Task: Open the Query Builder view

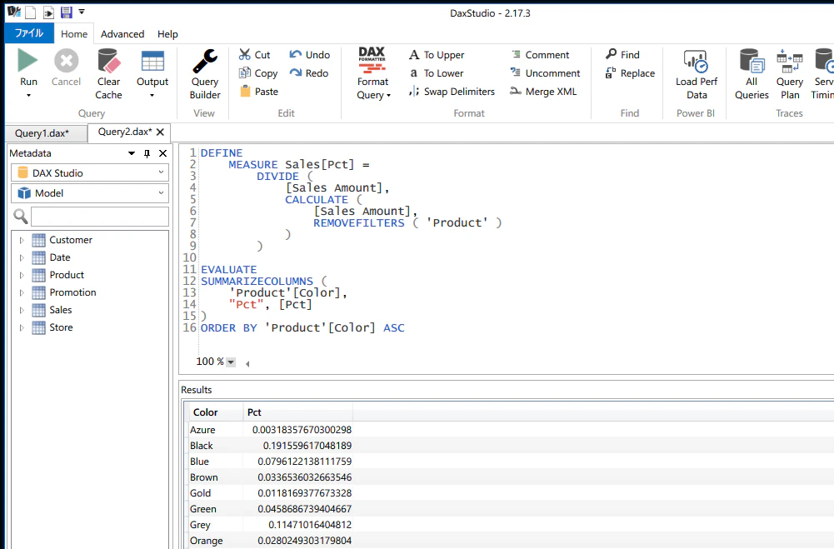Action: pyautogui.click(x=205, y=73)
